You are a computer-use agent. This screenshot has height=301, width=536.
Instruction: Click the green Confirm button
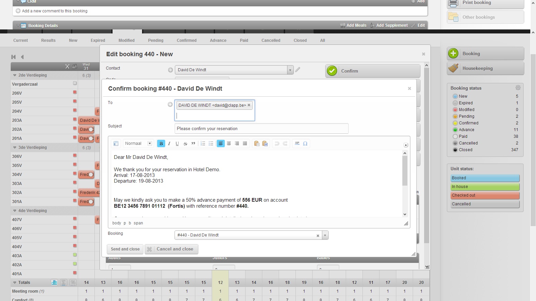coord(373,71)
